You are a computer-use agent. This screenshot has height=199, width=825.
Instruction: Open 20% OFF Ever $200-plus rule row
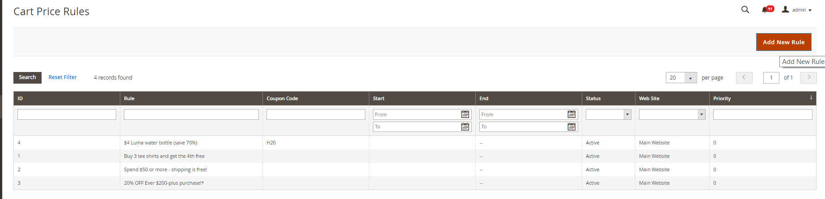(x=415, y=183)
